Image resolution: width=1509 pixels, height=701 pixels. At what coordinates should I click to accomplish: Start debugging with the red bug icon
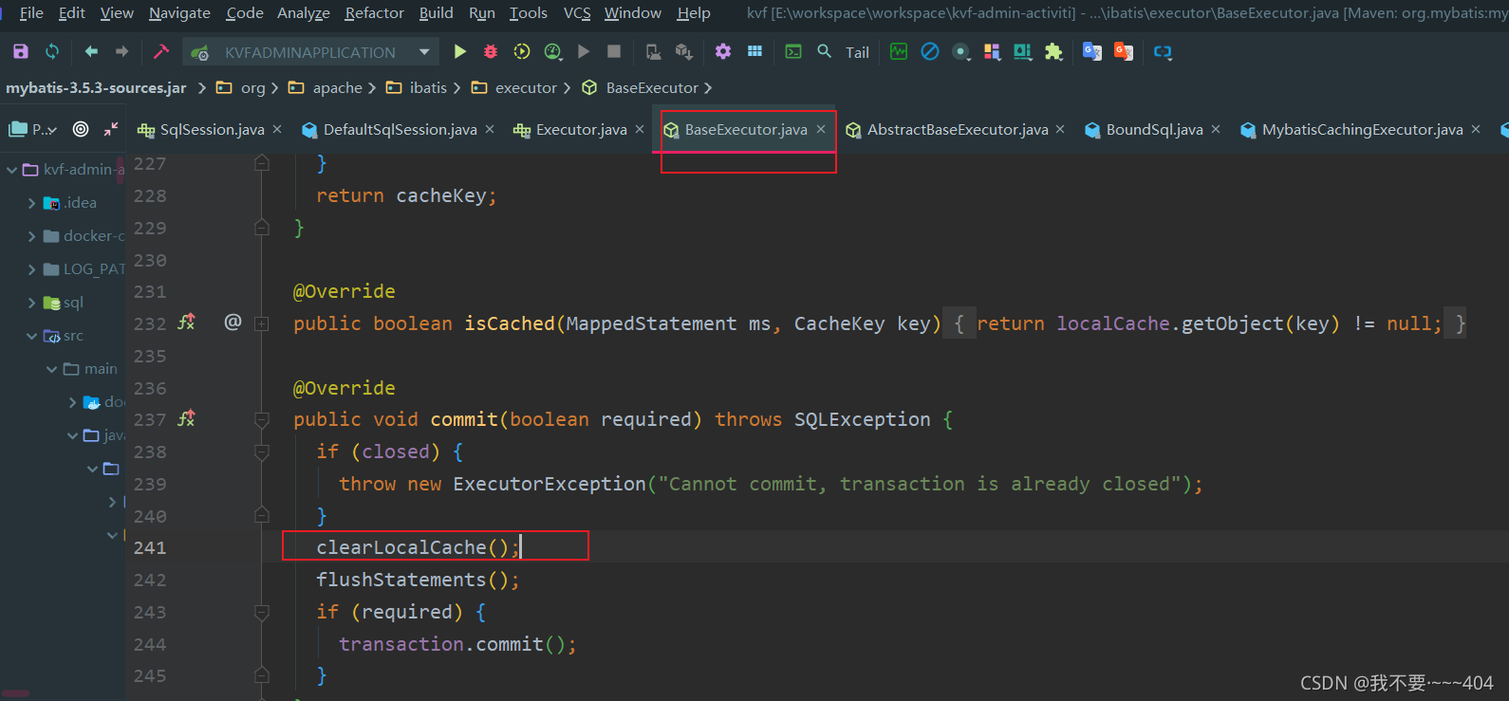click(491, 51)
